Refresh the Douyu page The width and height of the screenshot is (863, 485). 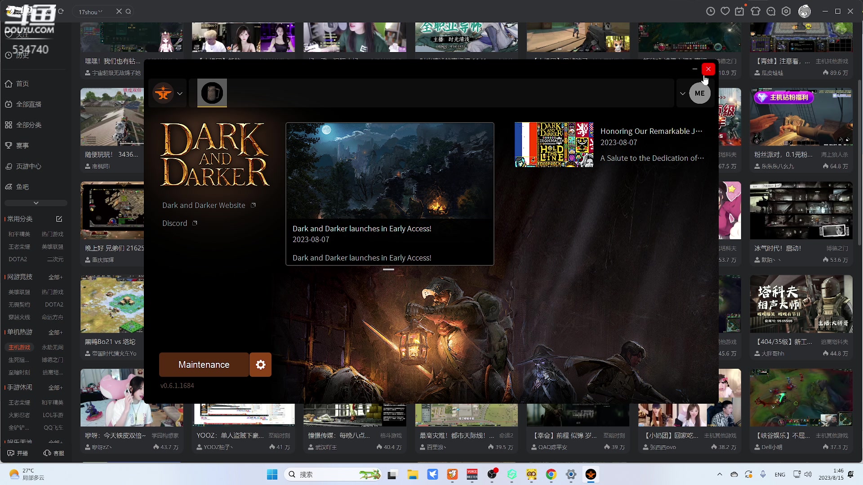pos(61,11)
